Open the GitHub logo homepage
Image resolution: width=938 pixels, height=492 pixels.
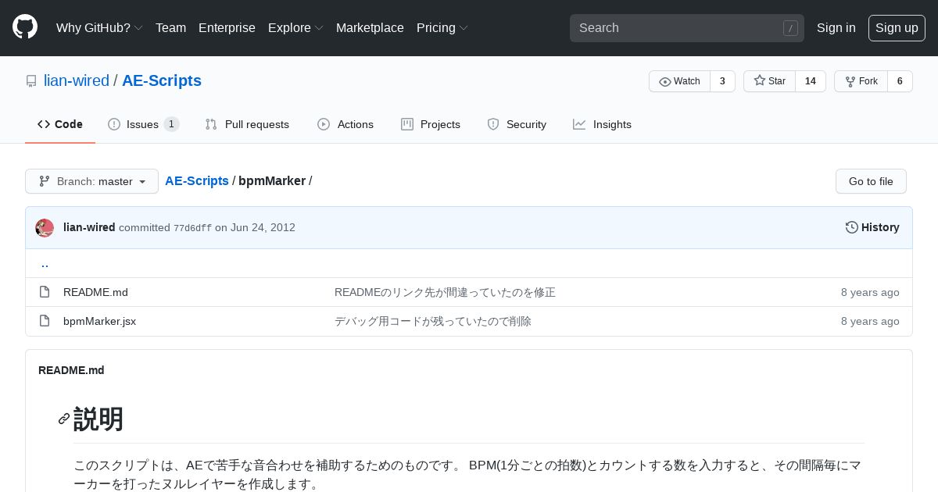click(x=25, y=27)
